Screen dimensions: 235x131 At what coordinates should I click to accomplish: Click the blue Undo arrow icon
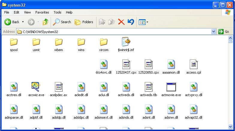point(131,22)
